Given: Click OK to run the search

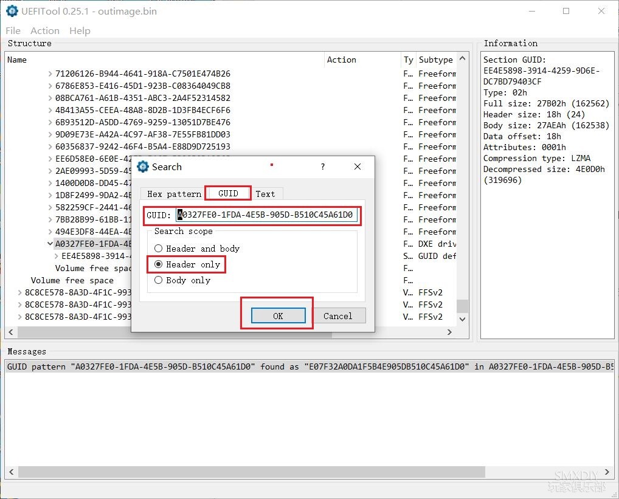Looking at the screenshot, I should click(278, 316).
